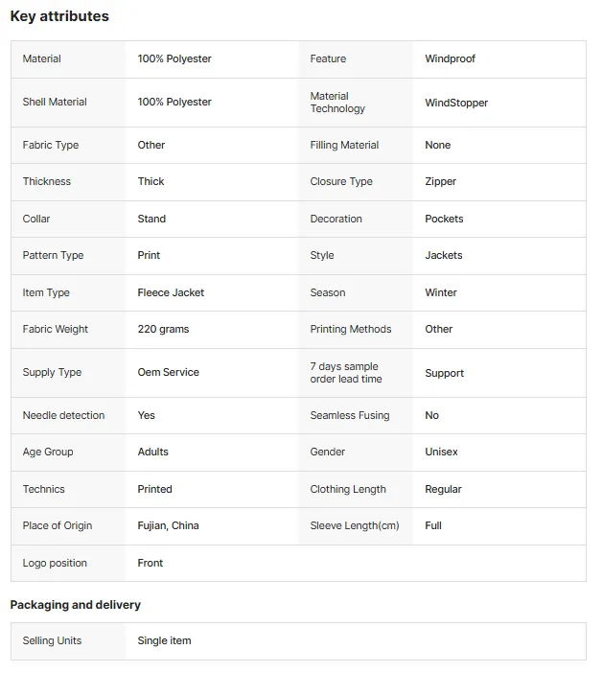This screenshot has width=603, height=673.
Task: Click the Packaging and delivery heading
Action: (75, 605)
